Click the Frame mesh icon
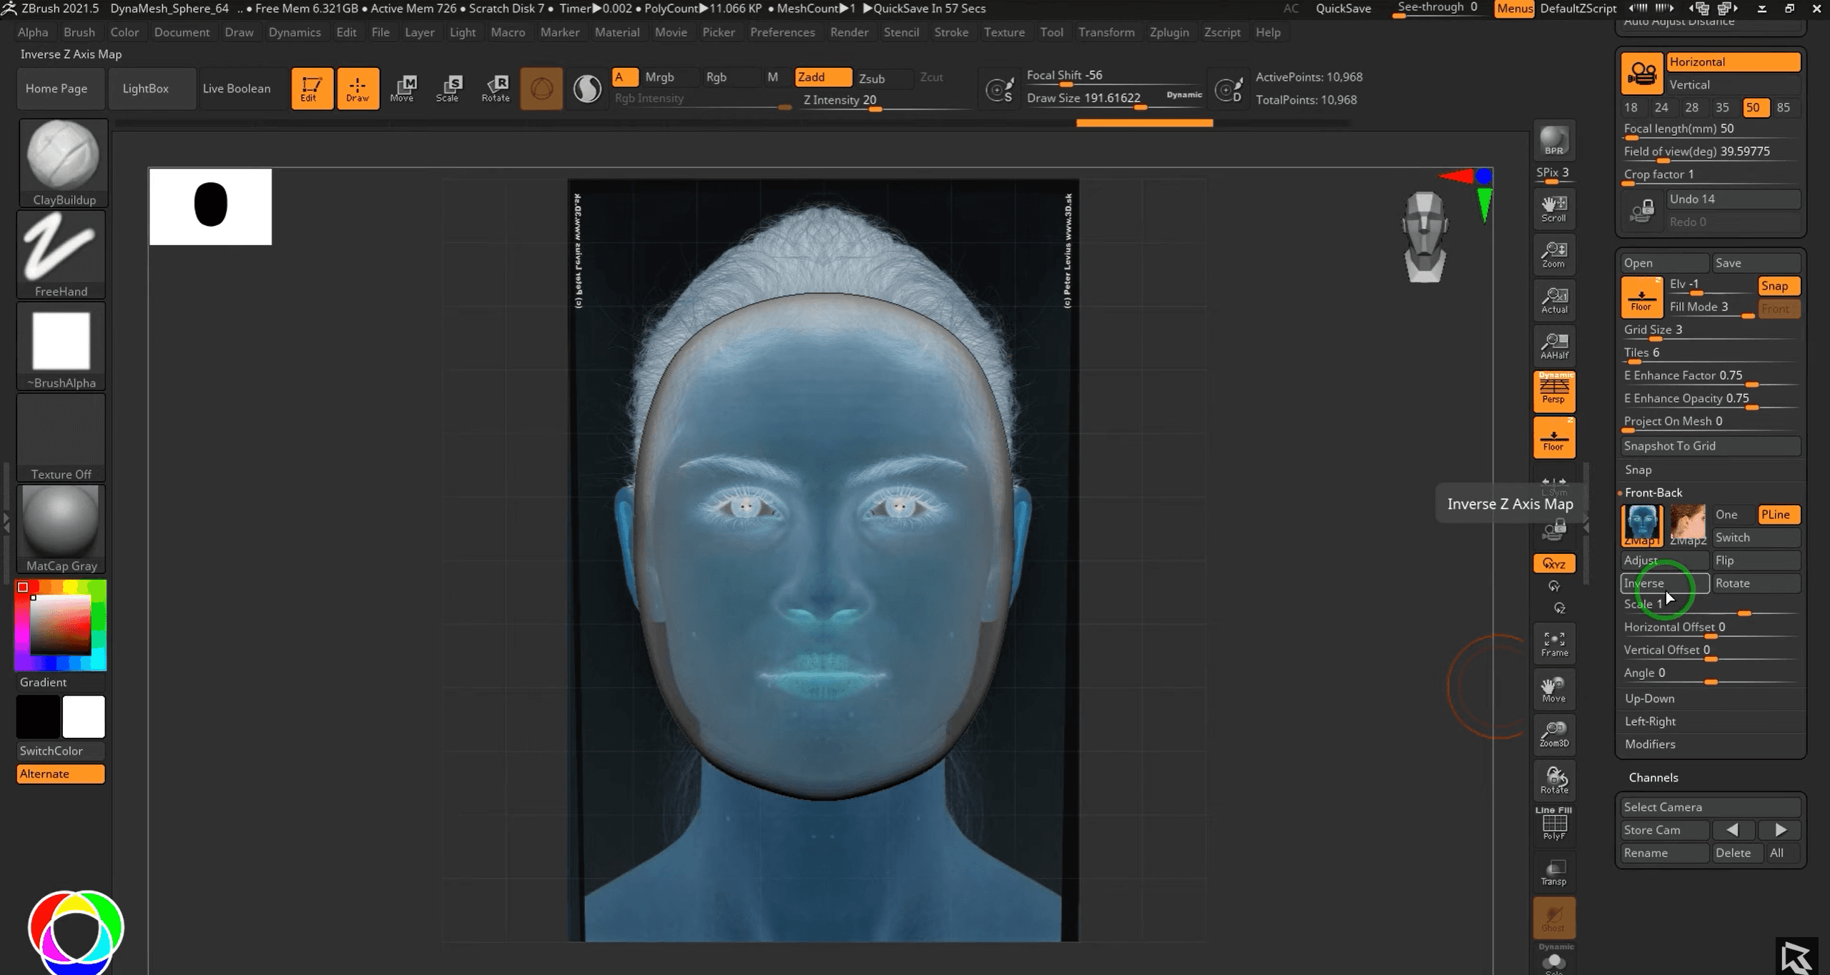This screenshot has height=975, width=1830. pos(1554,643)
